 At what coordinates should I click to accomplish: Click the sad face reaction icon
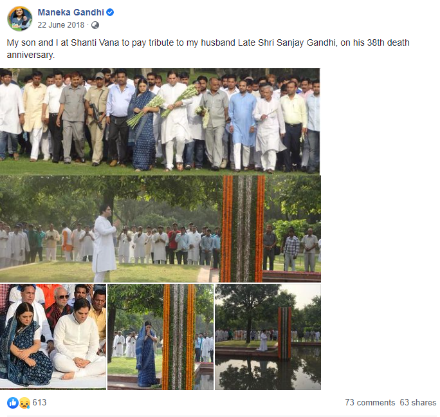(24, 403)
